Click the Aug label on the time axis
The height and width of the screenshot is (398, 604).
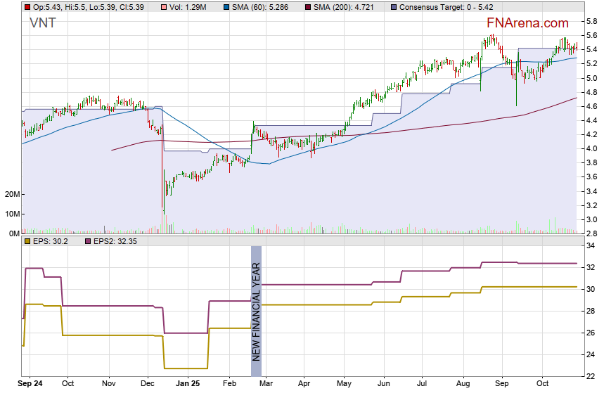coord(463,384)
